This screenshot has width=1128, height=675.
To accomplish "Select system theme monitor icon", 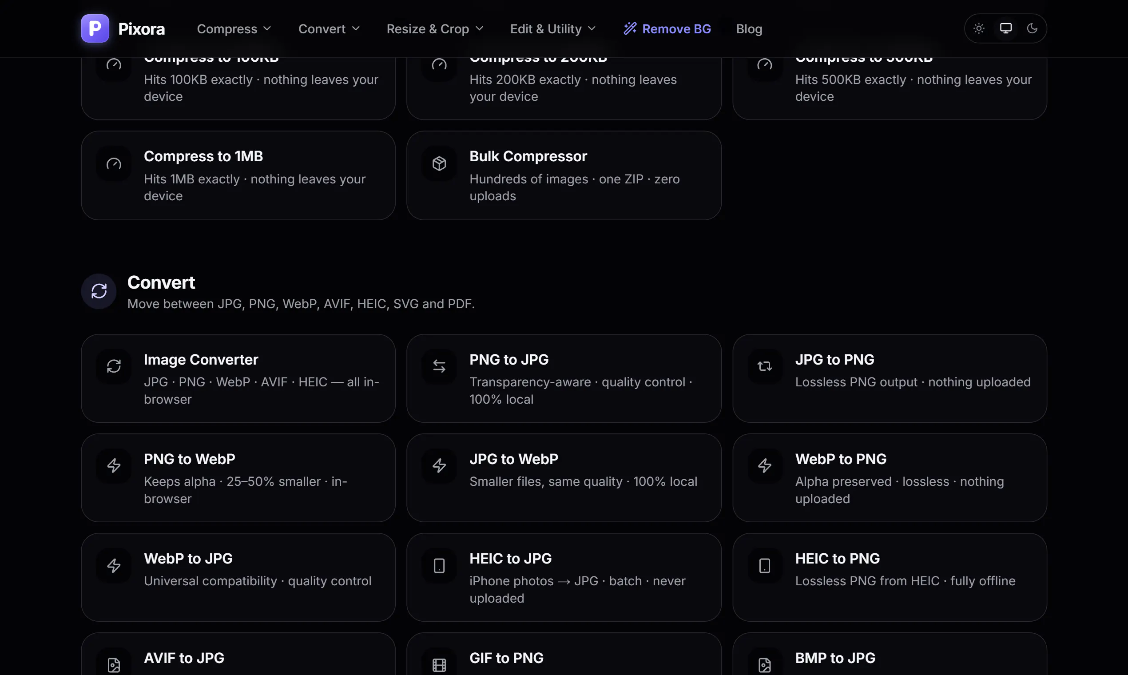I will pos(1005,28).
